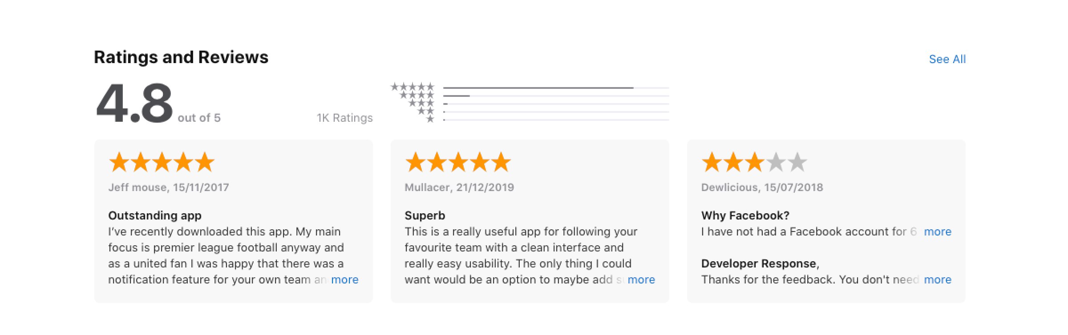Click the four-star rating histogram bar
1068x335 pixels.
pos(556,96)
